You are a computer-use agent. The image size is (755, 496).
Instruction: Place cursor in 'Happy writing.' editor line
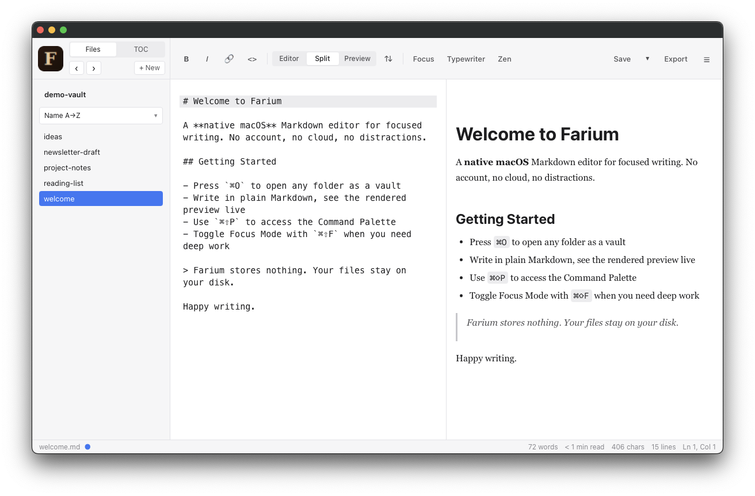[x=219, y=307]
